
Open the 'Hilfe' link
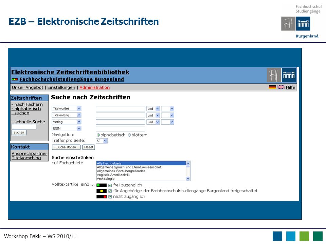pyautogui.click(x=290, y=87)
